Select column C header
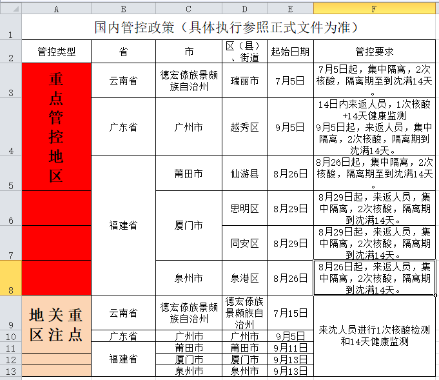 189,8
